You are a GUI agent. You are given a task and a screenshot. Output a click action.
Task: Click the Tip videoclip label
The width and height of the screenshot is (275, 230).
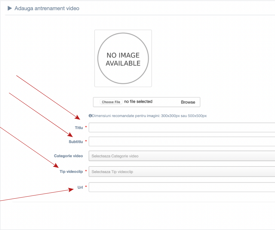pyautogui.click(x=71, y=172)
